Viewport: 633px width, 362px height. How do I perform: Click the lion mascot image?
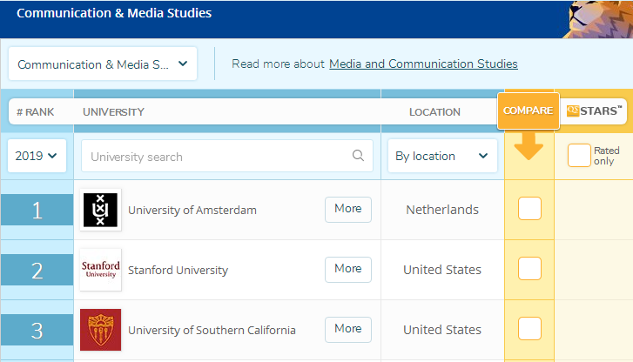click(601, 17)
